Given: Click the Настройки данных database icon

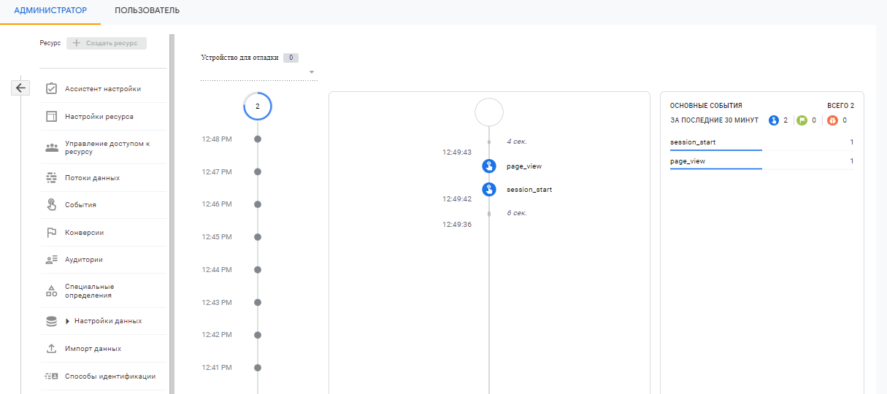Looking at the screenshot, I should 51,321.
